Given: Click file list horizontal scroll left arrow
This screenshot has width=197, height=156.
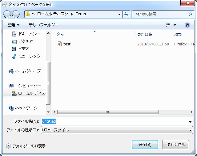Looking at the screenshot, I should coord(54,112).
